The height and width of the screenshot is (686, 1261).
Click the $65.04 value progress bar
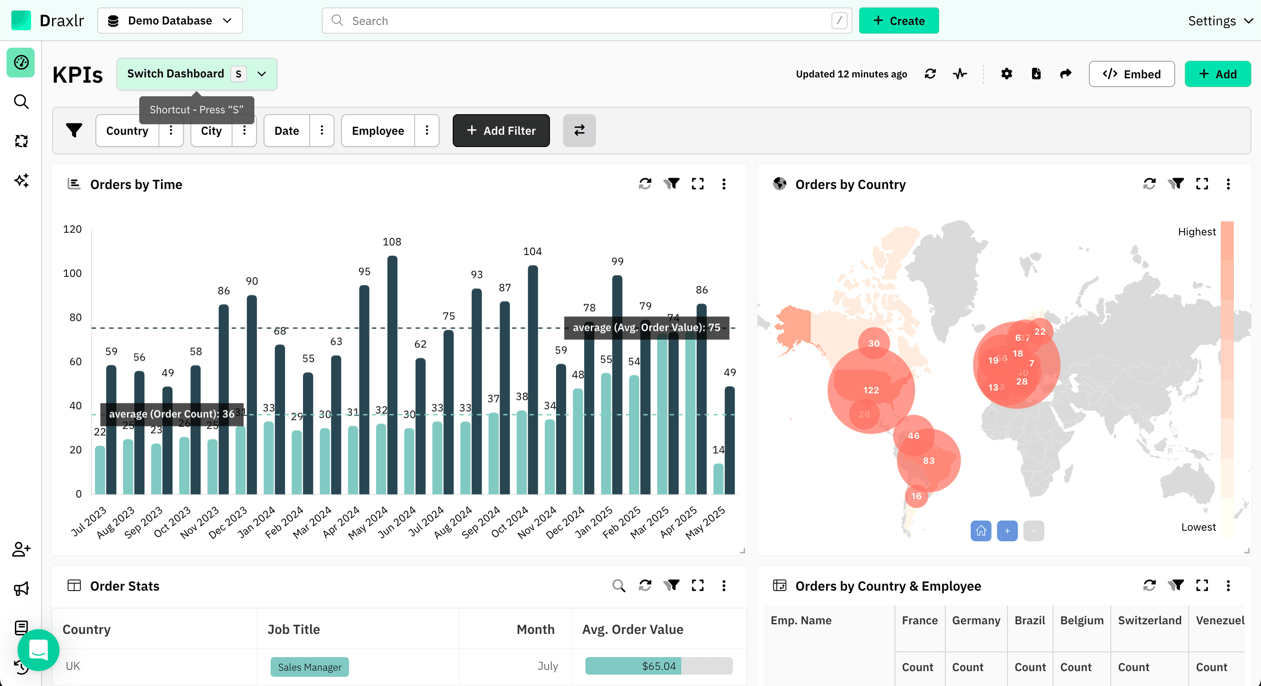pyautogui.click(x=659, y=666)
